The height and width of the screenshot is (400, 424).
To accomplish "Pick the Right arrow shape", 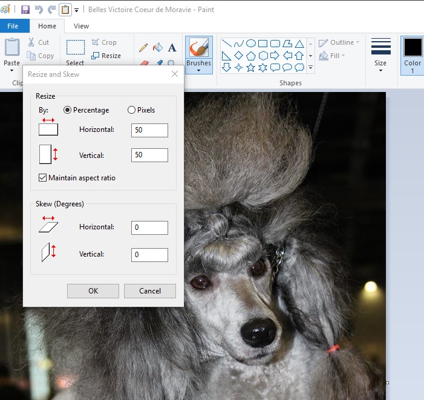I will (x=275, y=56).
